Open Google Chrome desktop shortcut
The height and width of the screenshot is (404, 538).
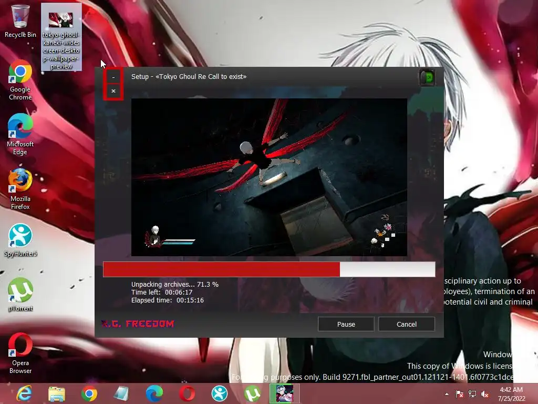point(20,80)
